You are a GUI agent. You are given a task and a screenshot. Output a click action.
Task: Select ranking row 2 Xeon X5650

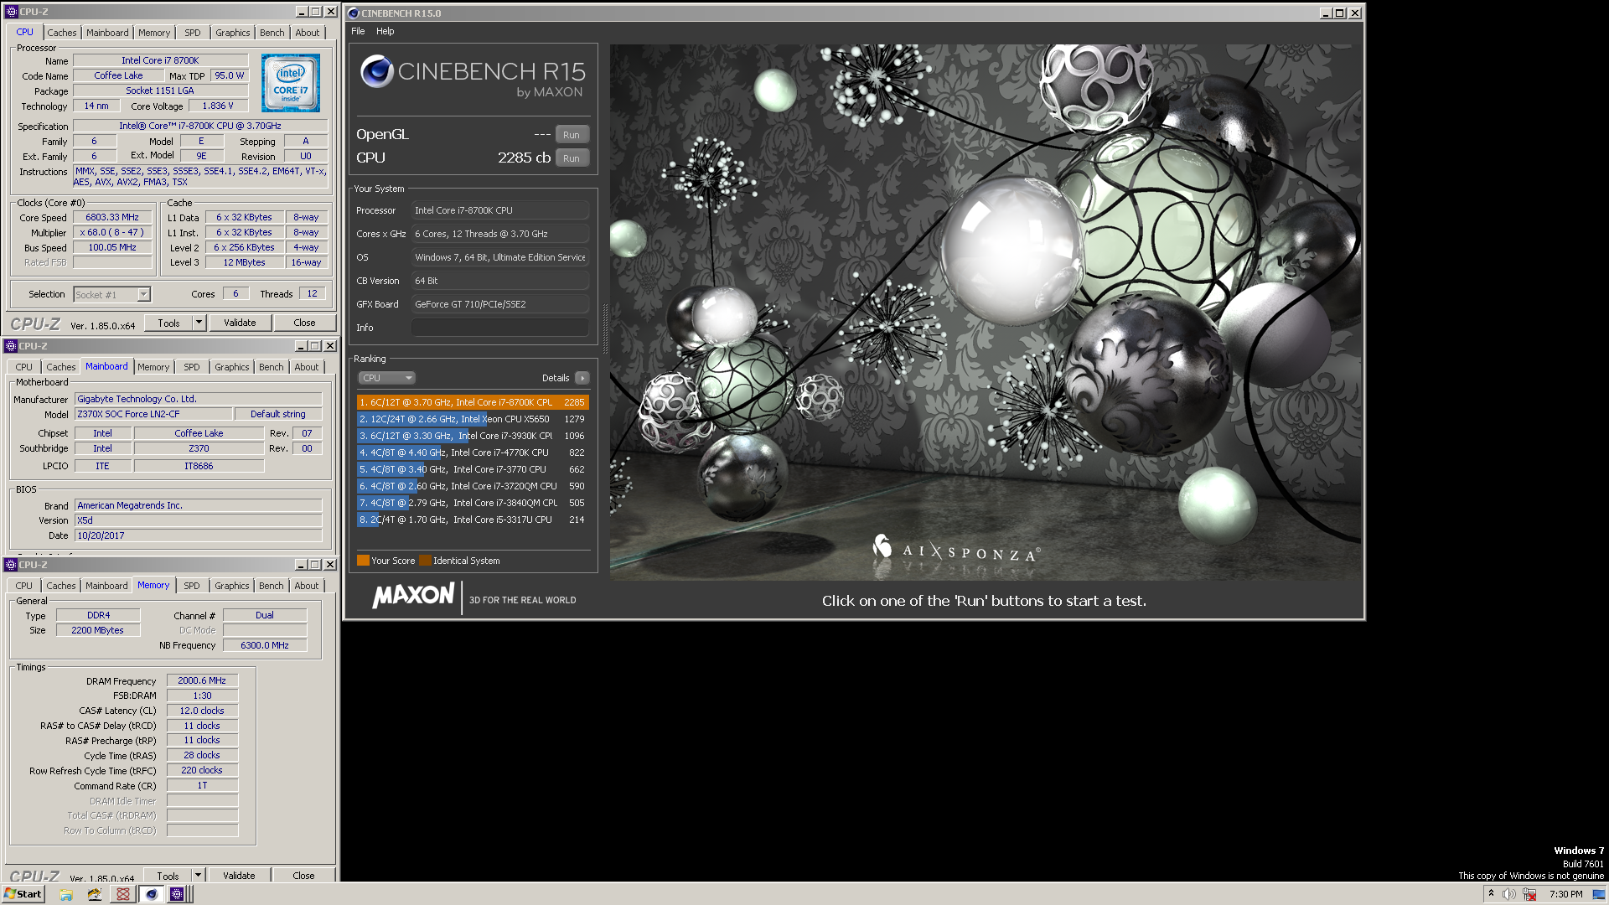pyautogui.click(x=473, y=419)
